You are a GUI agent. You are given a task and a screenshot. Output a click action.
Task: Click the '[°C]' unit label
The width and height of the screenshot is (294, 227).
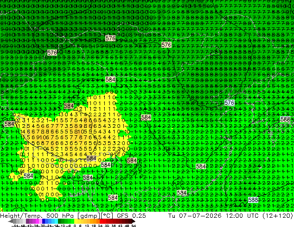pyautogui.click(x=107, y=216)
